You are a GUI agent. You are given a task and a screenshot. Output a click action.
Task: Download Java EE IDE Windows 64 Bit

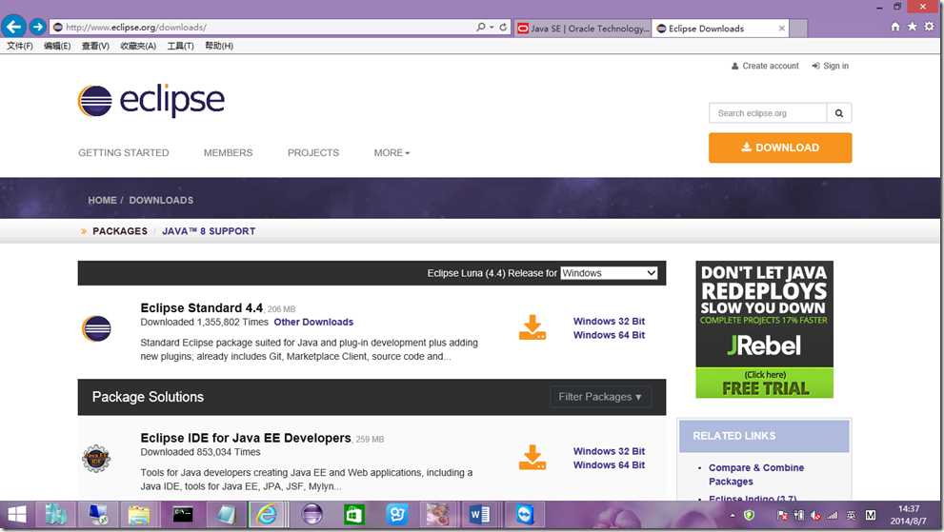tap(609, 465)
